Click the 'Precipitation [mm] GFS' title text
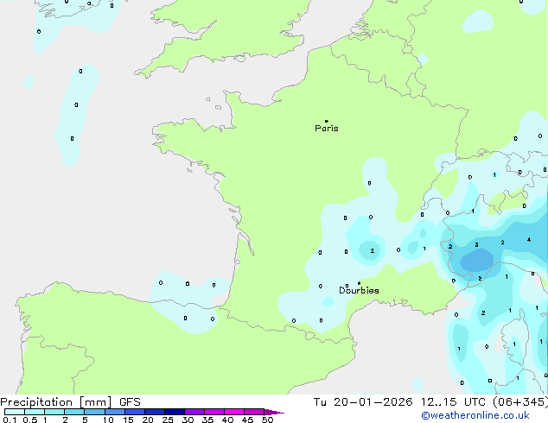 click(70, 402)
